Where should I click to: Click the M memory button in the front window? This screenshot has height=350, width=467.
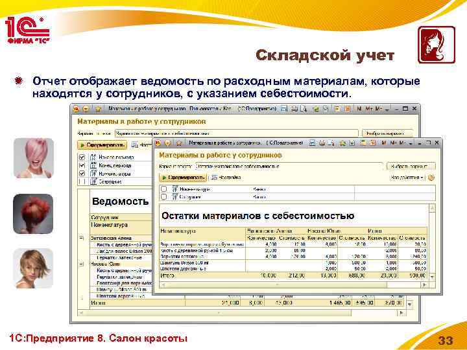383,143
